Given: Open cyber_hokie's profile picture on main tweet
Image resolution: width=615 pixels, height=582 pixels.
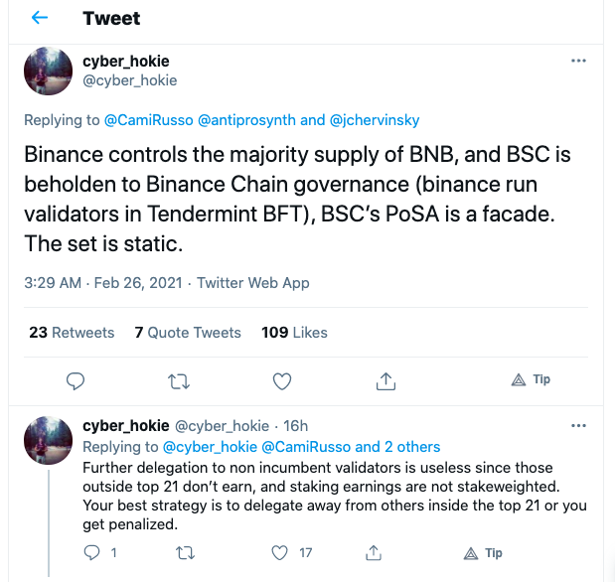Looking at the screenshot, I should 49,71.
